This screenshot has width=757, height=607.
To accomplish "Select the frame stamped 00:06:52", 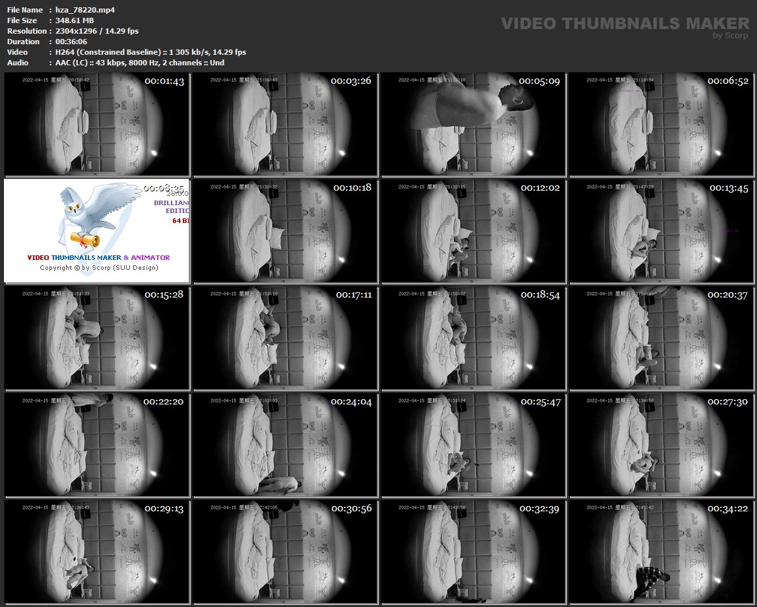I will [x=661, y=124].
